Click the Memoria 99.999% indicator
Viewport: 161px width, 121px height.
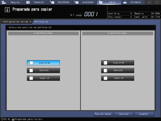tap(147, 13)
